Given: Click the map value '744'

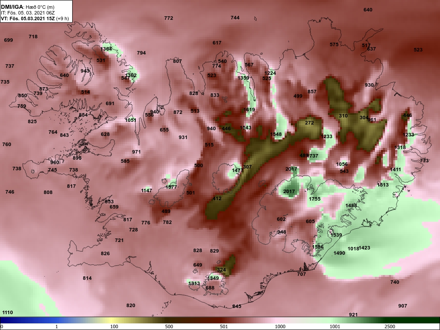Looking at the screenshot, I should 235,18.
